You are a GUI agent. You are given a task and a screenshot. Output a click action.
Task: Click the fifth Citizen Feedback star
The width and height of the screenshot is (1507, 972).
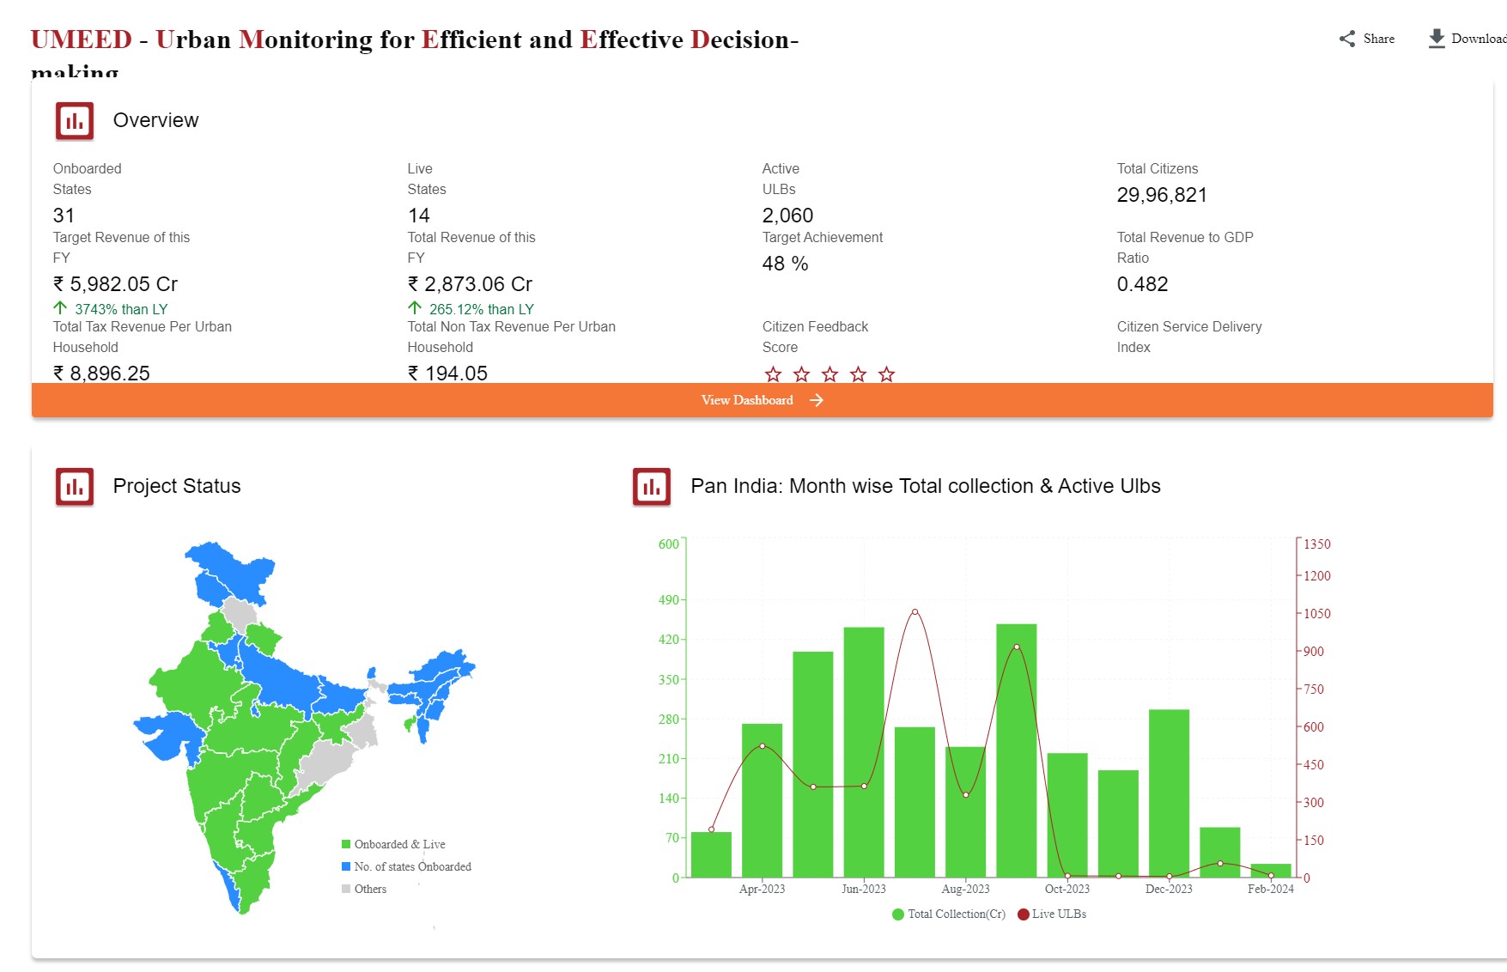click(x=886, y=374)
